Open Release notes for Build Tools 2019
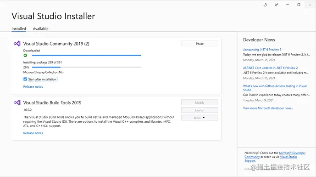 pos(33,133)
